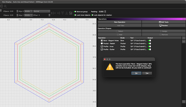Toggle output for Pocket - Rabbit
Screen dimensions: 186x107
(150, 43)
